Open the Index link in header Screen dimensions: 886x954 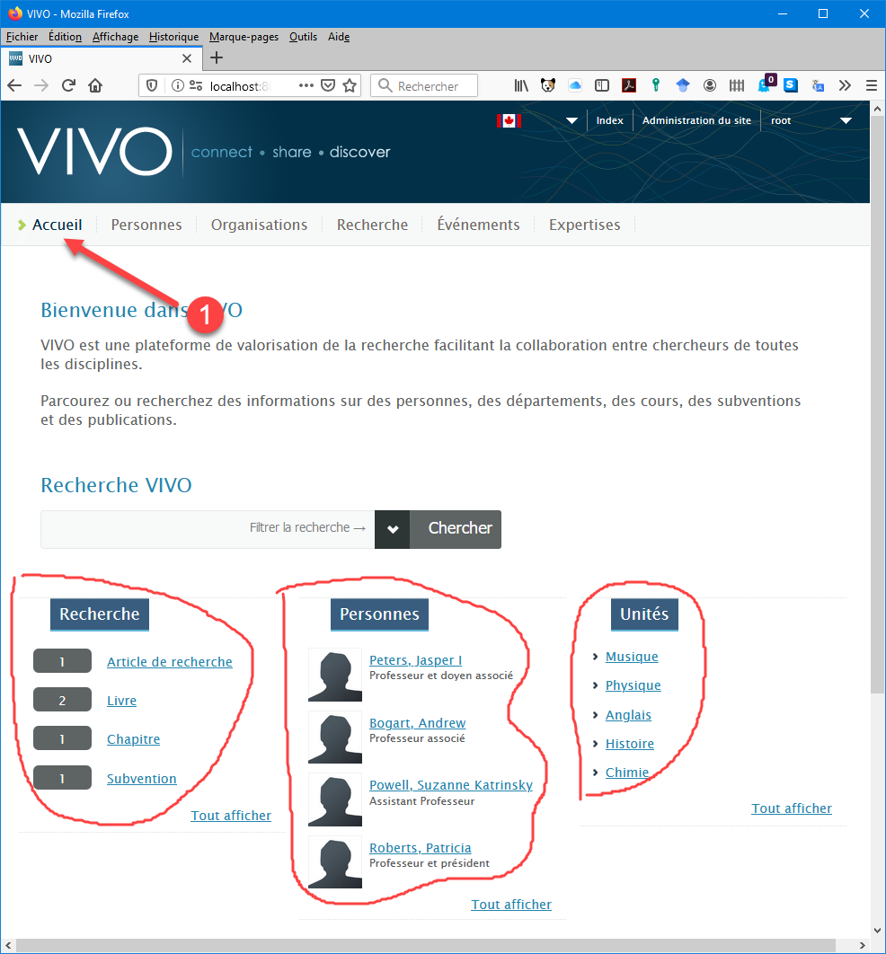click(x=610, y=120)
